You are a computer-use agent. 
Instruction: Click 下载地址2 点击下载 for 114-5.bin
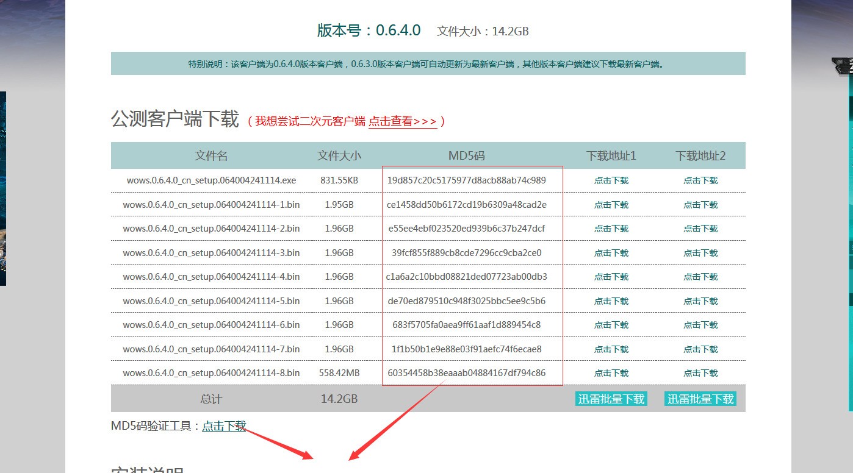[x=700, y=301]
